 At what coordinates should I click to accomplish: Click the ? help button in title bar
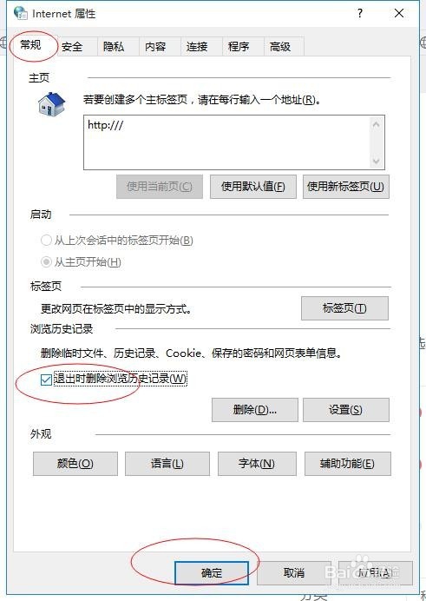pos(359,13)
